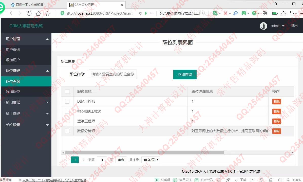The width and height of the screenshot is (303, 182).
Task: Click the blue magnifier find icon
Action: (235, 13)
